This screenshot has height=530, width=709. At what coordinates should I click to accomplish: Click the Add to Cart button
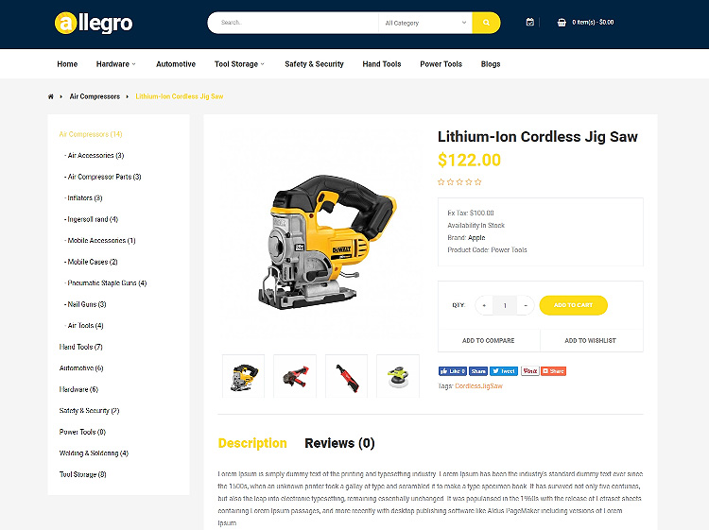[574, 305]
